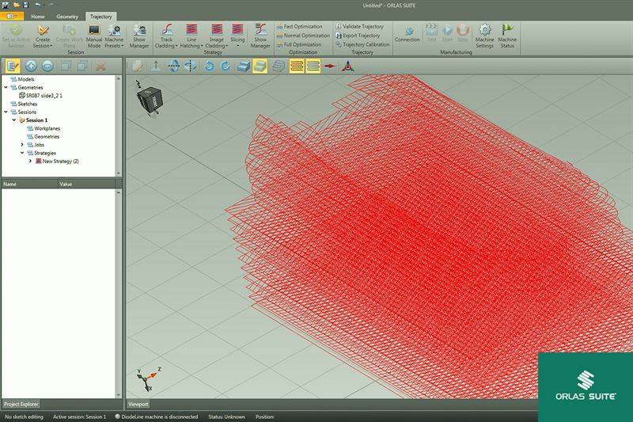Toggle the highlighted properties button in explorer toolbar

pyautogui.click(x=12, y=67)
